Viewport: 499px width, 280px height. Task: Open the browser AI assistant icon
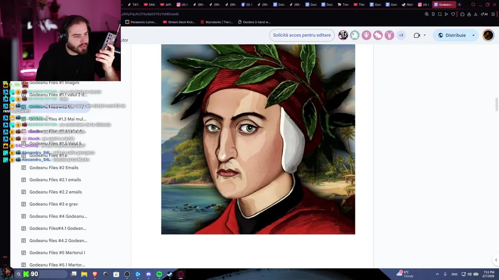pyautogui.click(x=484, y=14)
